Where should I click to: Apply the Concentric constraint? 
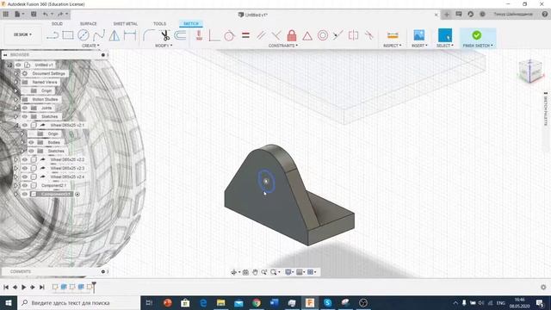(323, 35)
